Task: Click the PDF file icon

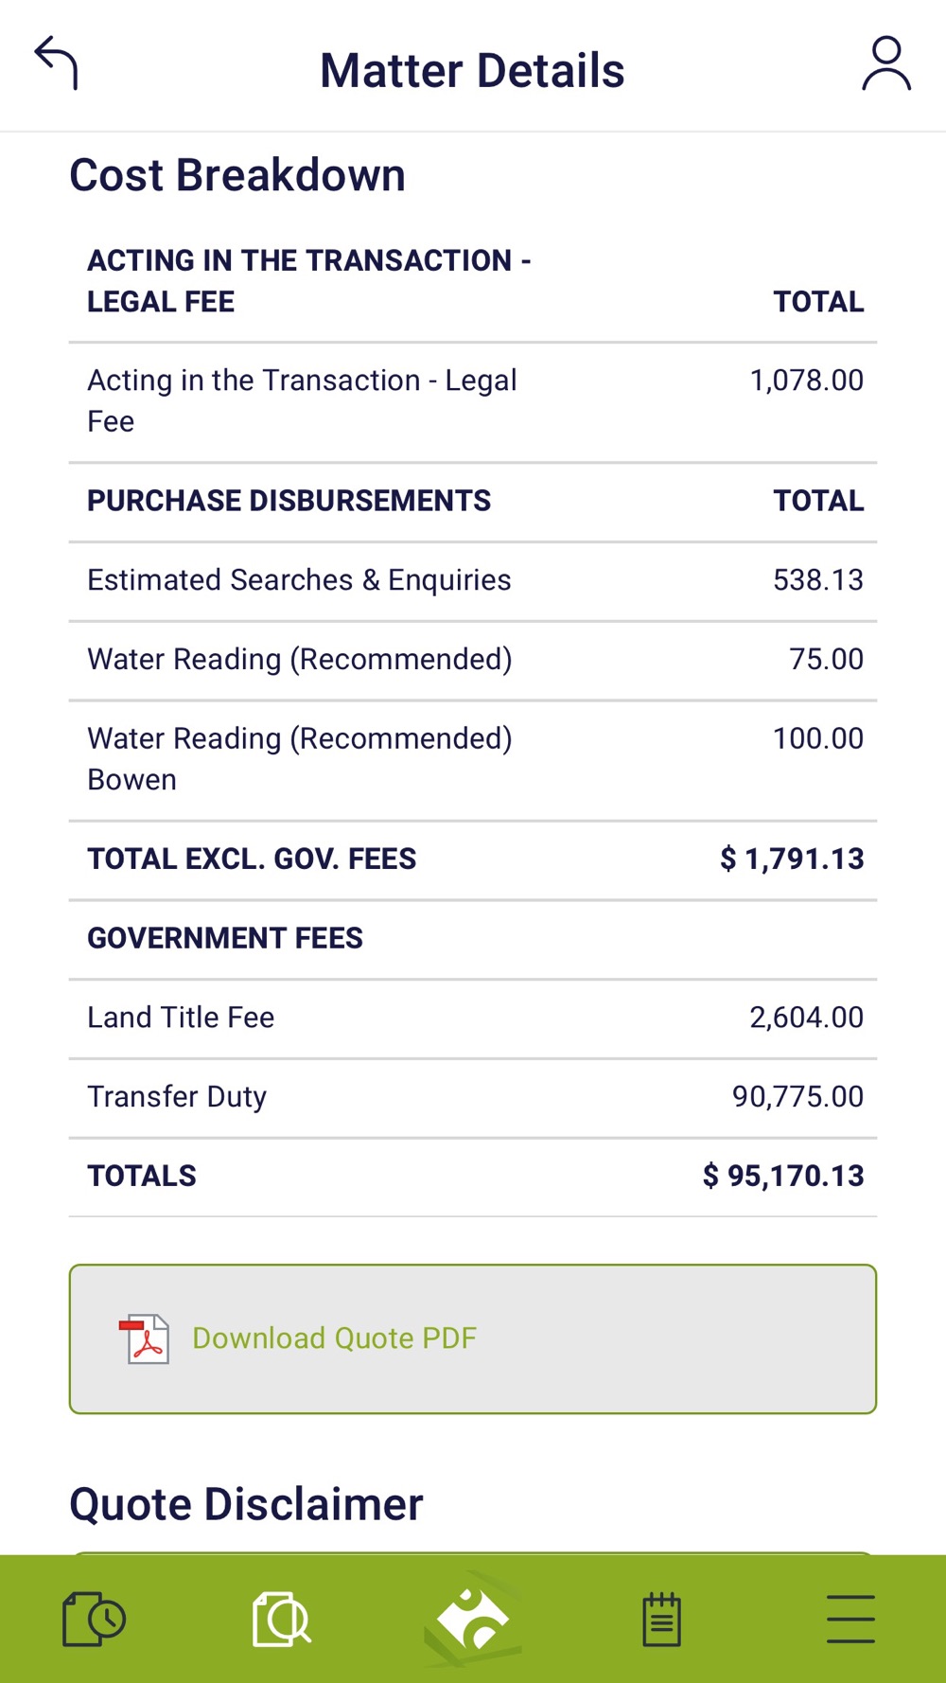Action: (x=145, y=1338)
